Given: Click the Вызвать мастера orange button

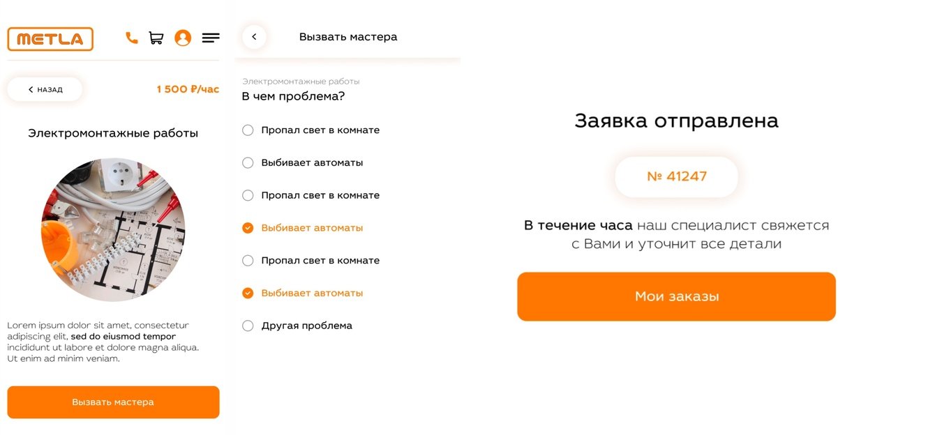Looking at the screenshot, I should tap(113, 402).
